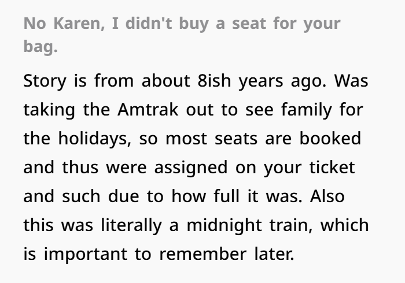Viewport: 405px width, 283px height.
Task: Click the word "midnight" in the paragraph
Action: click(x=224, y=225)
